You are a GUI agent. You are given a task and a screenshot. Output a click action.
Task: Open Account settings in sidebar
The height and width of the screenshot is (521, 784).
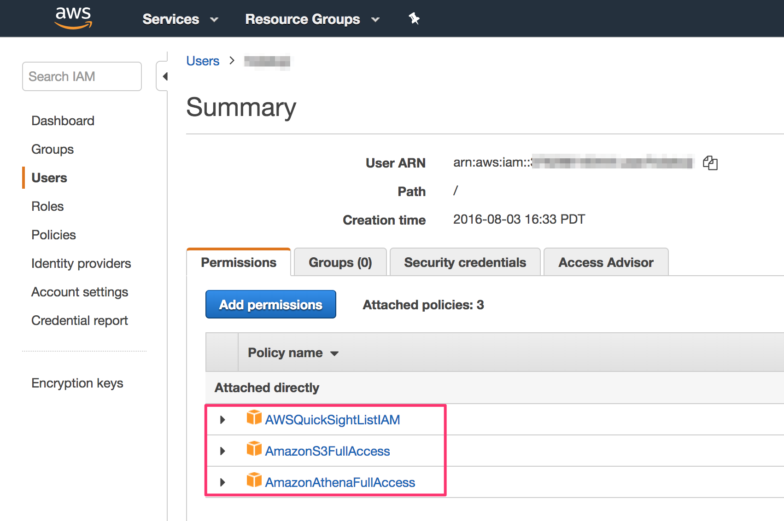point(80,292)
